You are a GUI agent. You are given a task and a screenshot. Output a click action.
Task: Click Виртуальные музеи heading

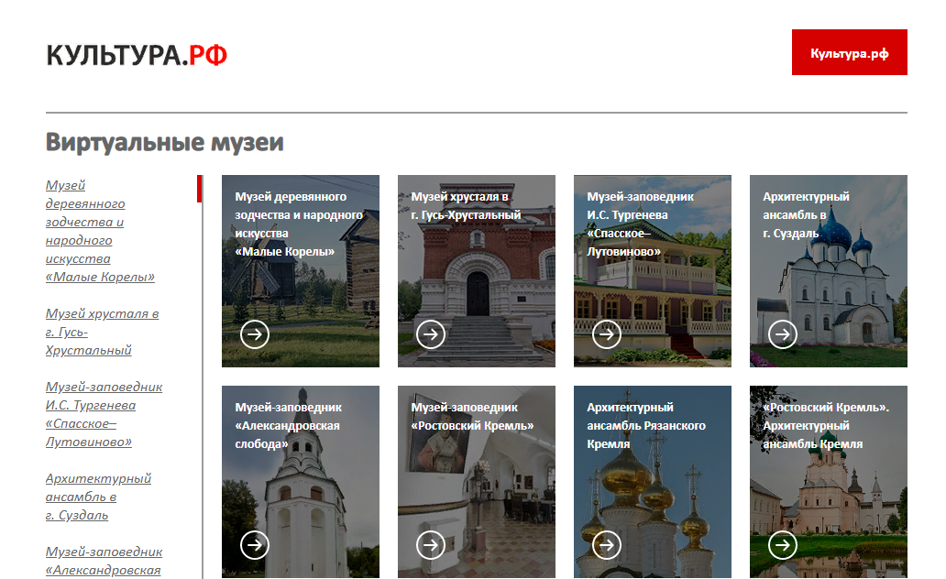(165, 143)
